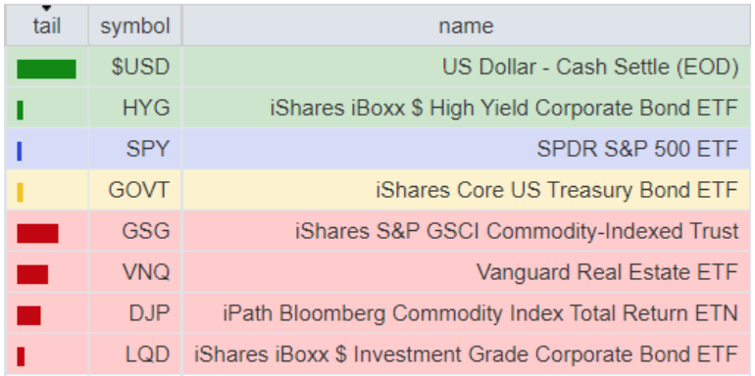The height and width of the screenshot is (376, 755).
Task: Click the red GSG tail bar
Action: (x=37, y=233)
